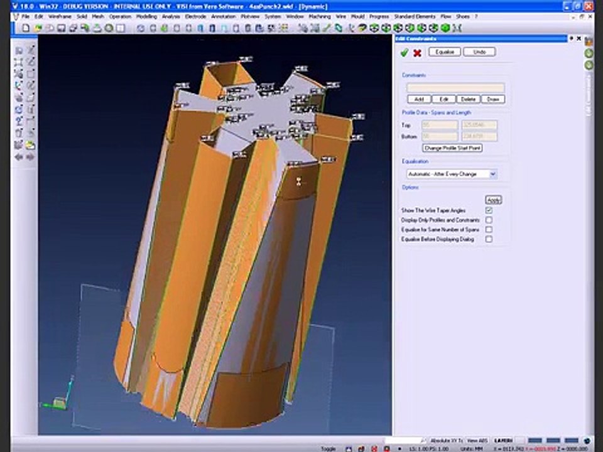Click the Save disk icon in toolbar
This screenshot has width=603, height=452.
pos(61,28)
